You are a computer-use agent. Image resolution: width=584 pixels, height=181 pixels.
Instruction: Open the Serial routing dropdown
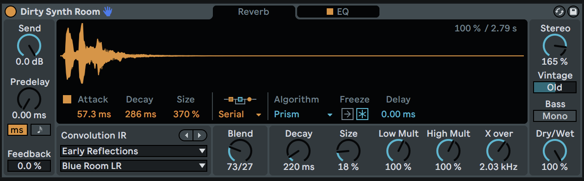240,114
